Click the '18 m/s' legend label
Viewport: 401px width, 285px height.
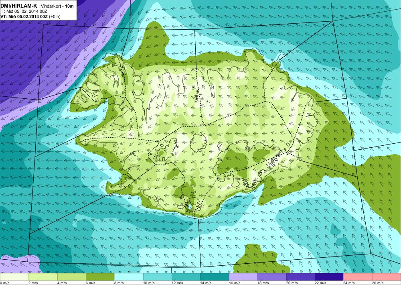tap(263, 283)
